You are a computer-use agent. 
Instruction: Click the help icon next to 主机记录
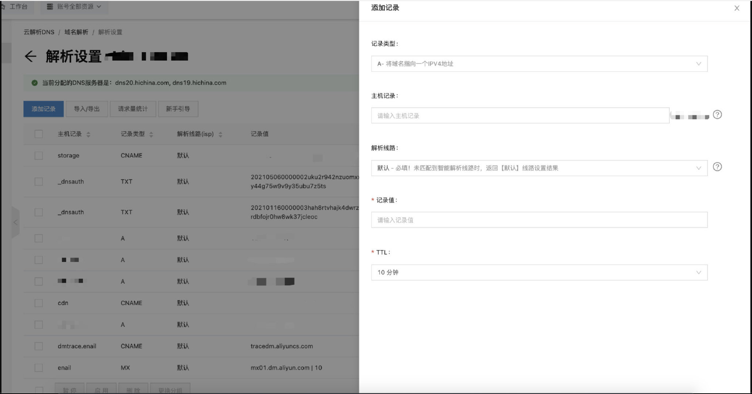pyautogui.click(x=717, y=115)
